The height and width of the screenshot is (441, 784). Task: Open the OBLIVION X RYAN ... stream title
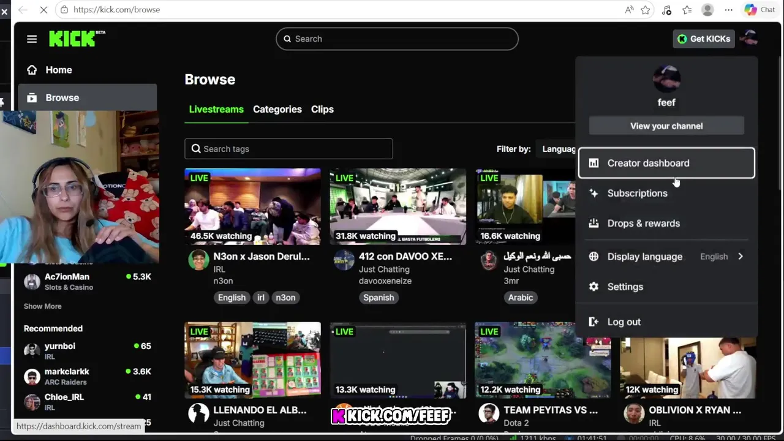[695, 410]
